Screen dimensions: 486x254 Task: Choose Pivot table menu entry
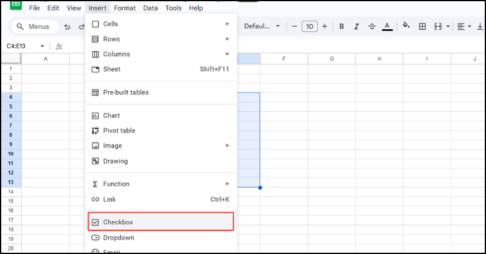coord(161,131)
